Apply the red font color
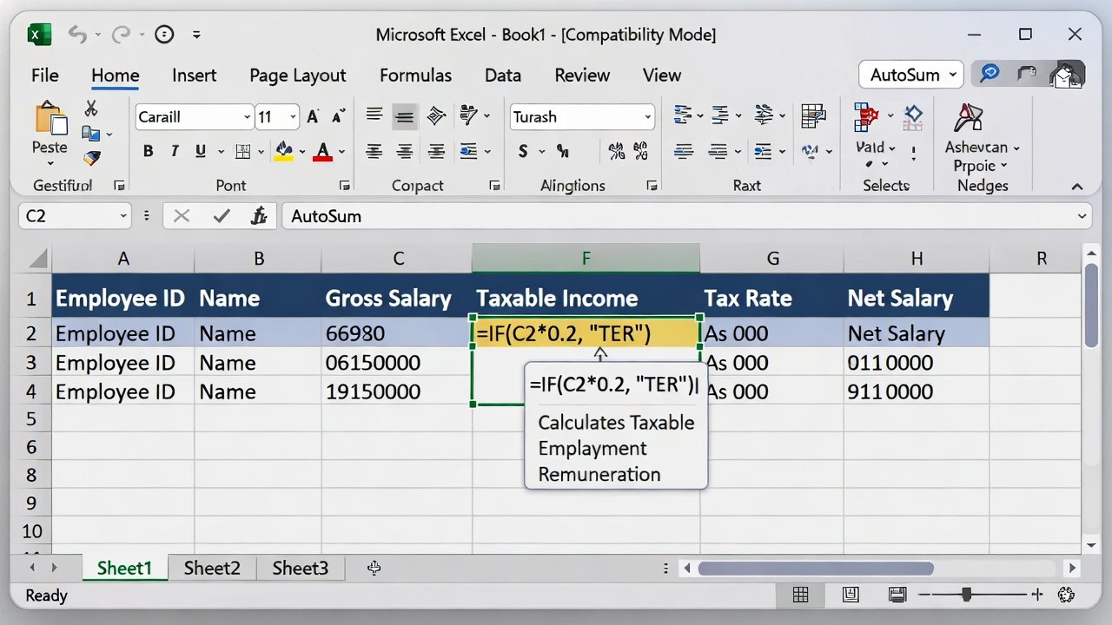1112x625 pixels. [x=322, y=151]
